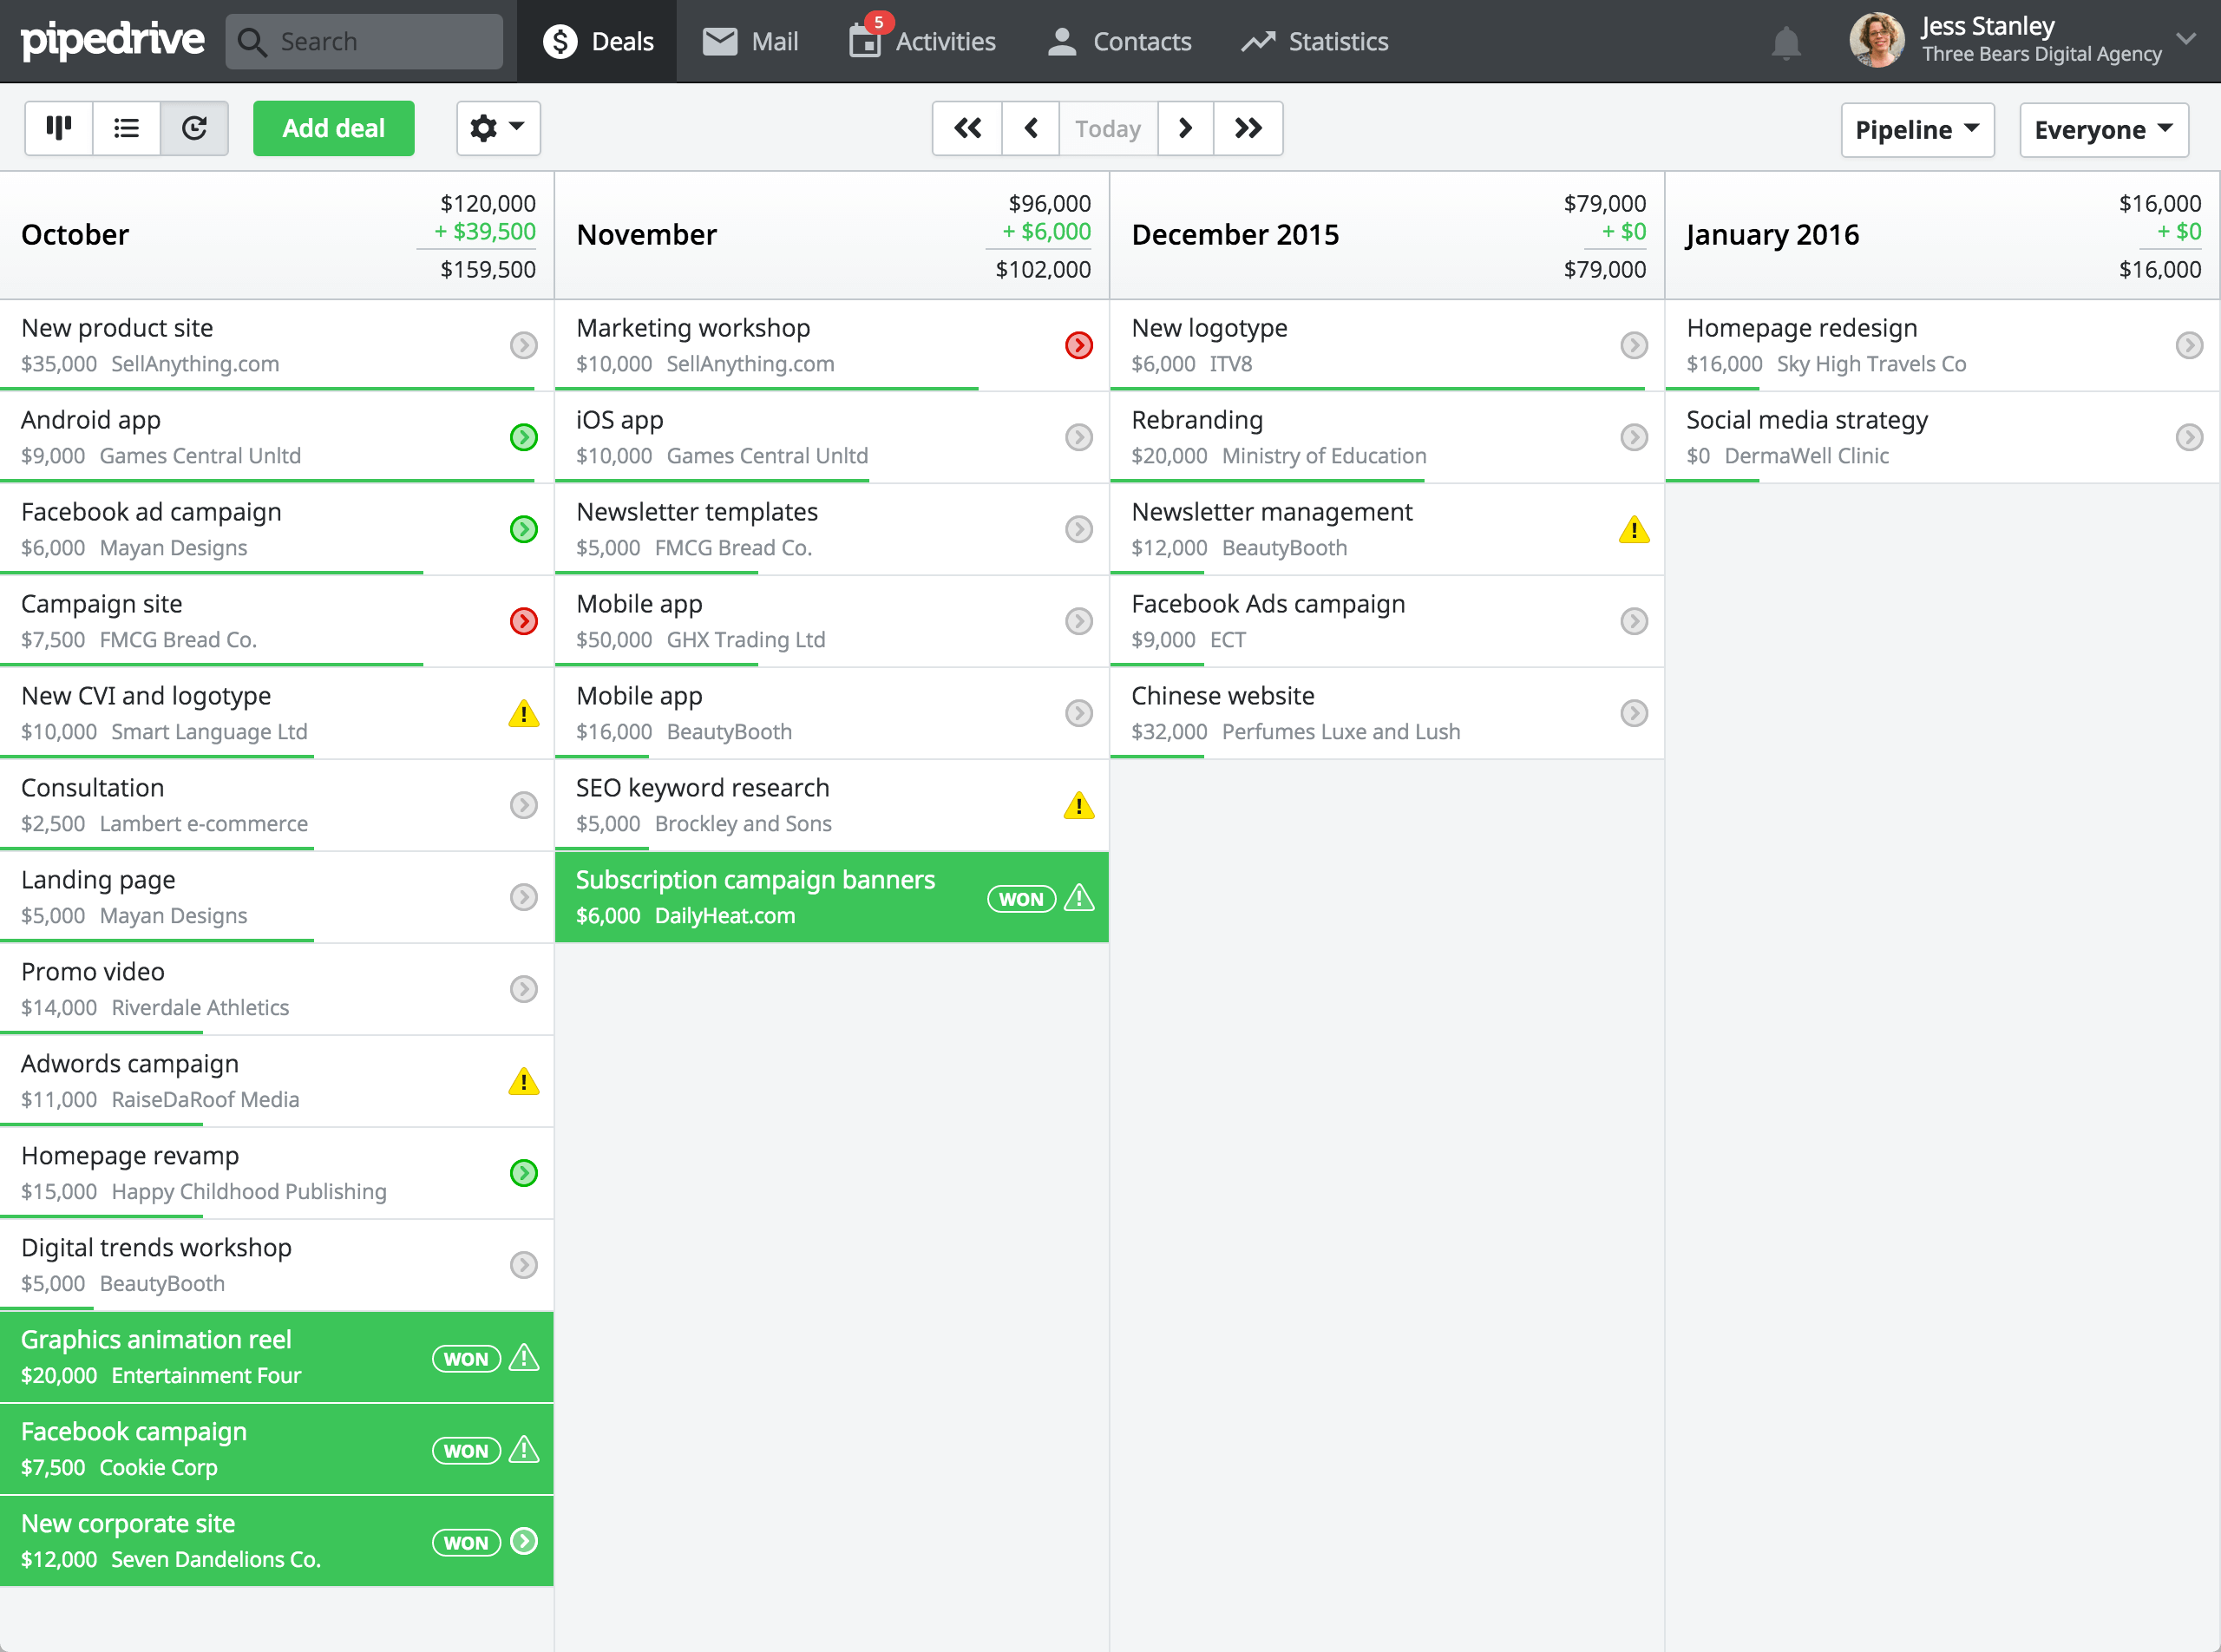Screen dimensions: 2221x1652
Task: Click the Search input field
Action: click(x=366, y=38)
